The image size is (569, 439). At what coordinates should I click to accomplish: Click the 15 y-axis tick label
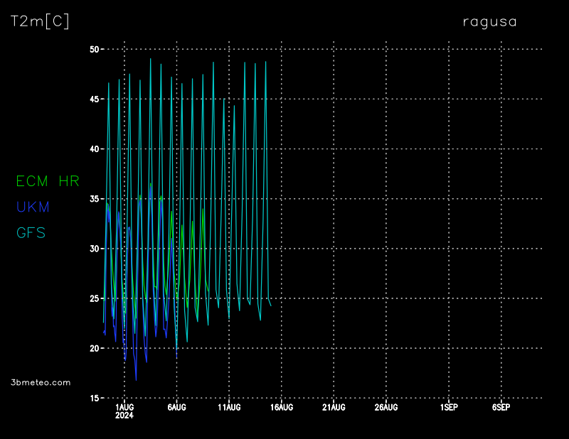(x=95, y=398)
